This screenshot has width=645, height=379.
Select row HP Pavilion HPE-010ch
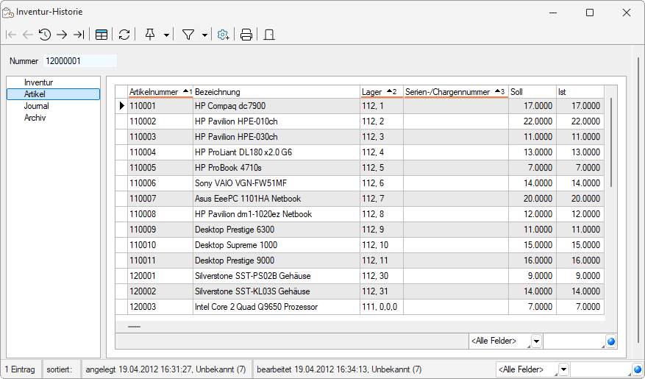pos(276,121)
